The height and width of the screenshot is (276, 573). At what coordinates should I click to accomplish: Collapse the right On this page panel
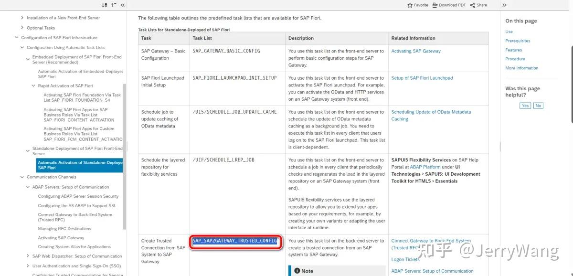504,5
